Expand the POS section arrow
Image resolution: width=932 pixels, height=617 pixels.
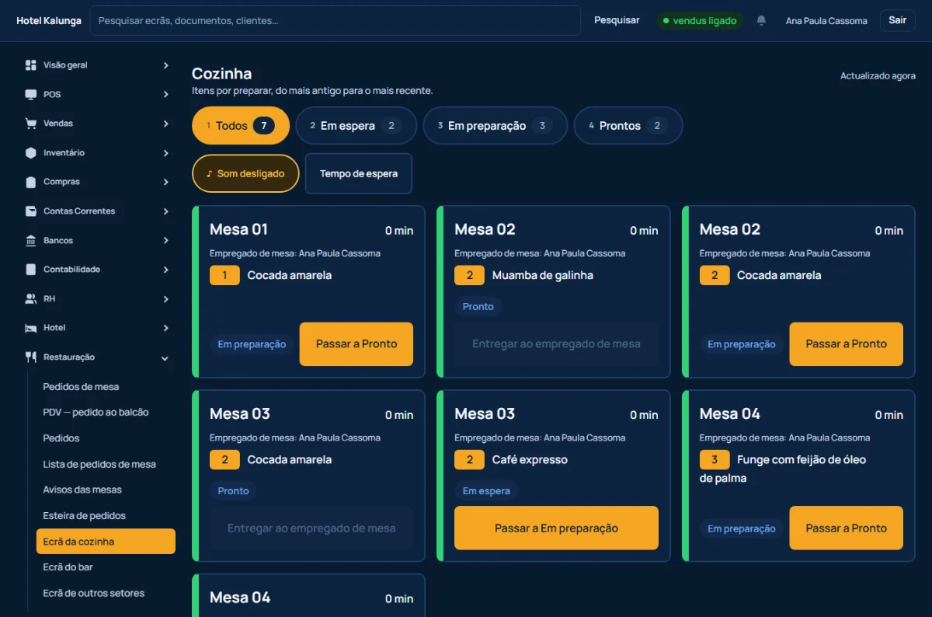click(165, 95)
